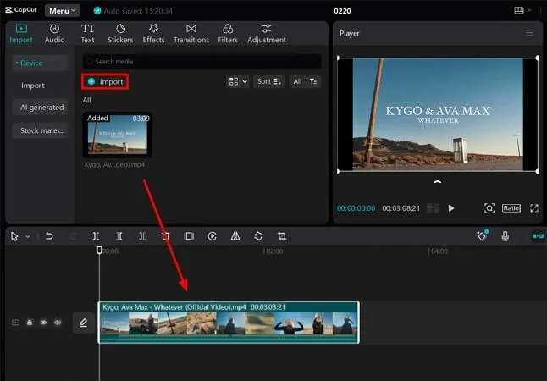Click the Search media field
Screen dimensions: 547x381
click(x=202, y=62)
